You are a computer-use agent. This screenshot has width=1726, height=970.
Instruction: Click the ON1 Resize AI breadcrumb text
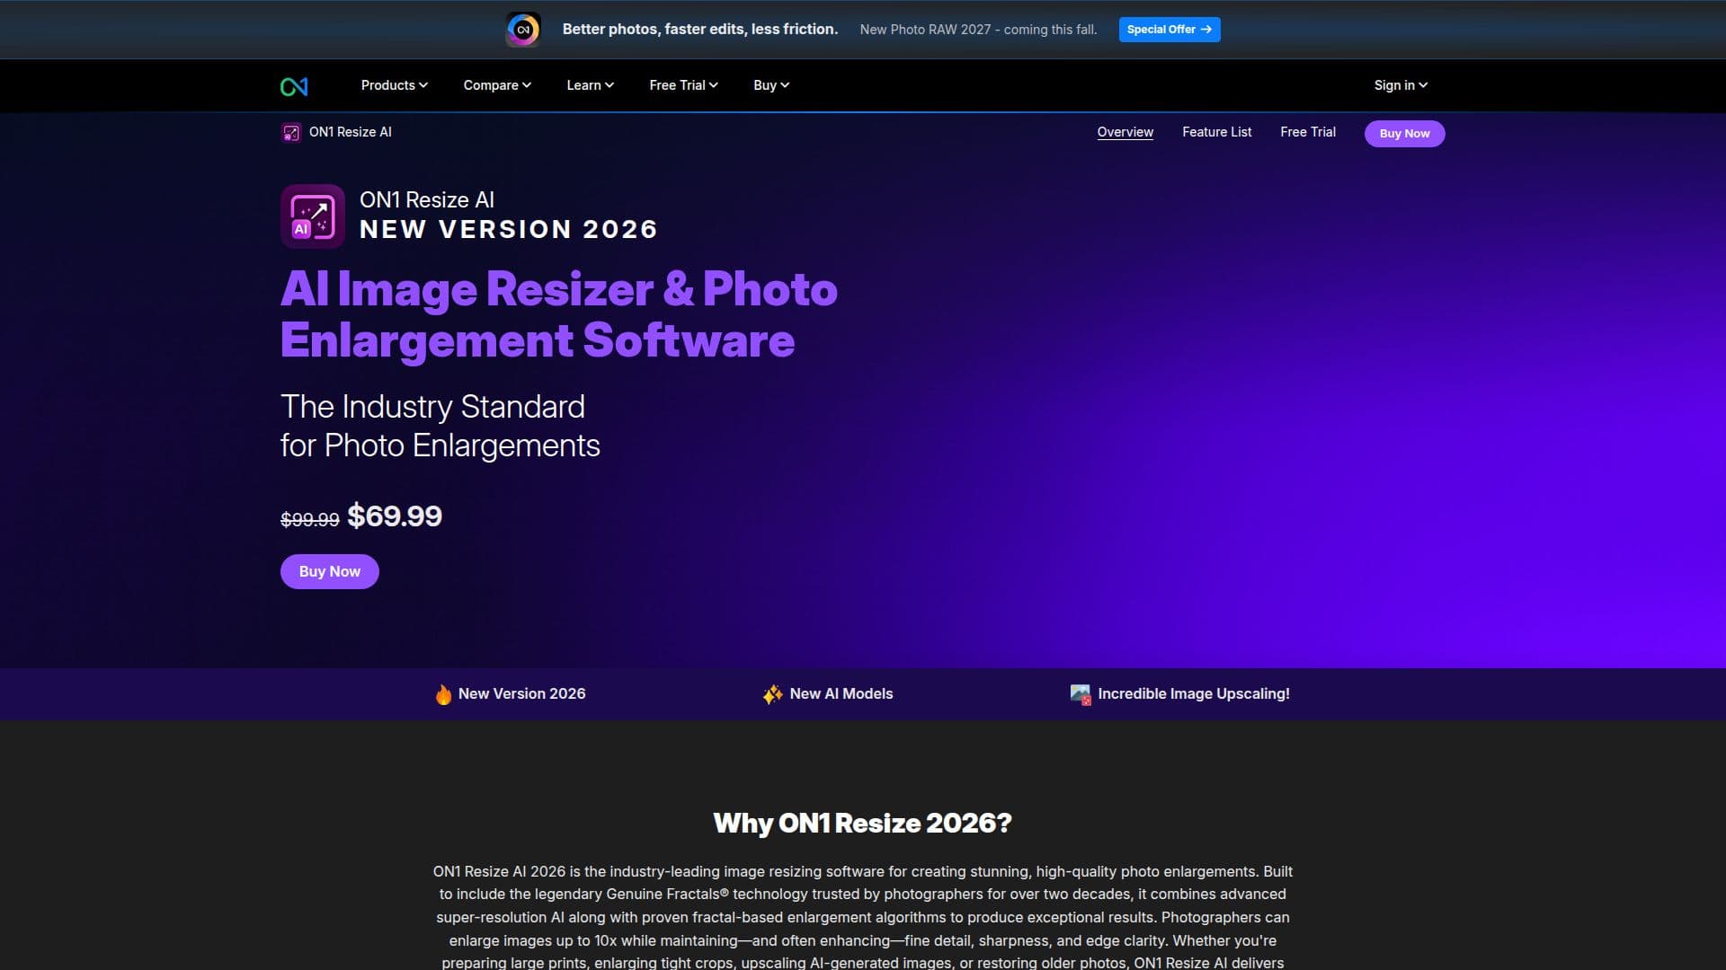tap(350, 132)
